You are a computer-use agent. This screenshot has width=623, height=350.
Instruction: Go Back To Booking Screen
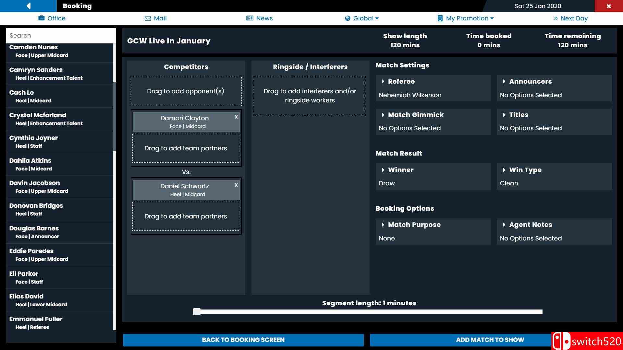(243, 340)
